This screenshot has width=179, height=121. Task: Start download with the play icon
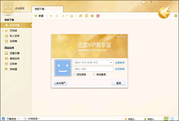click(51, 16)
